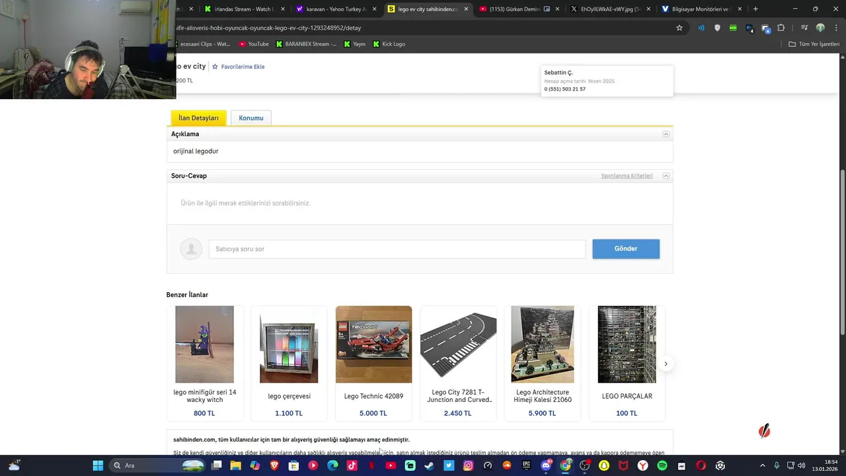
Task: Open Steam from taskbar
Action: tap(430, 465)
